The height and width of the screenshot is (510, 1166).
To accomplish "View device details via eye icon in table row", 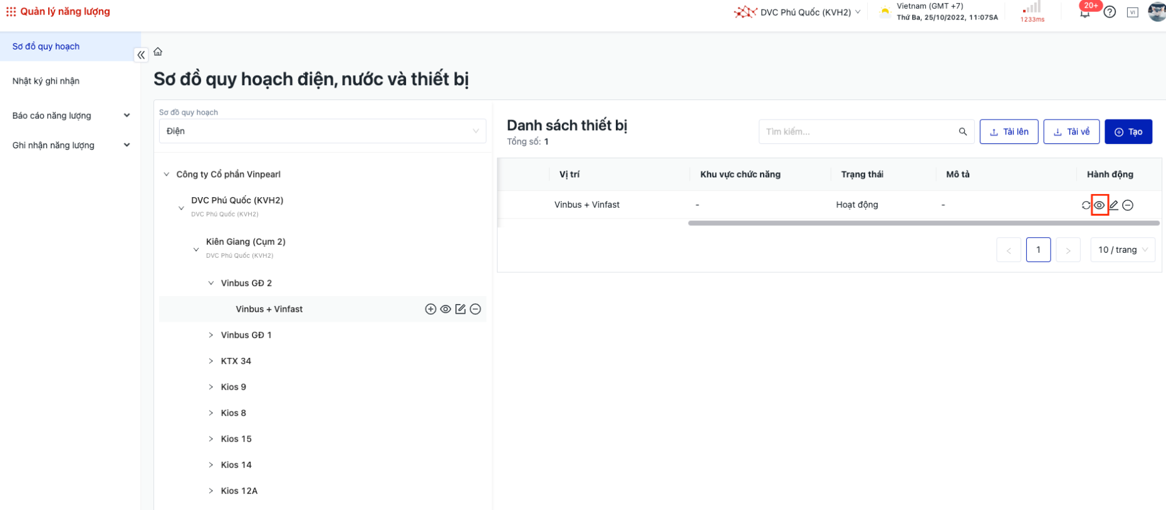I will pyautogui.click(x=1100, y=205).
